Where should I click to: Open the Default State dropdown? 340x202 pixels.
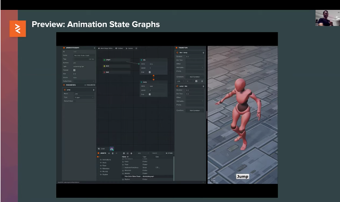tap(84, 81)
